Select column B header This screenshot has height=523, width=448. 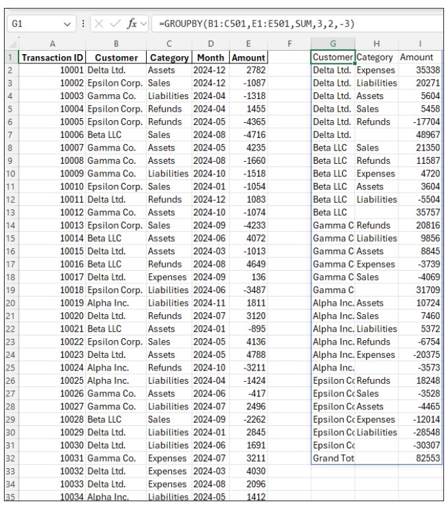click(116, 44)
